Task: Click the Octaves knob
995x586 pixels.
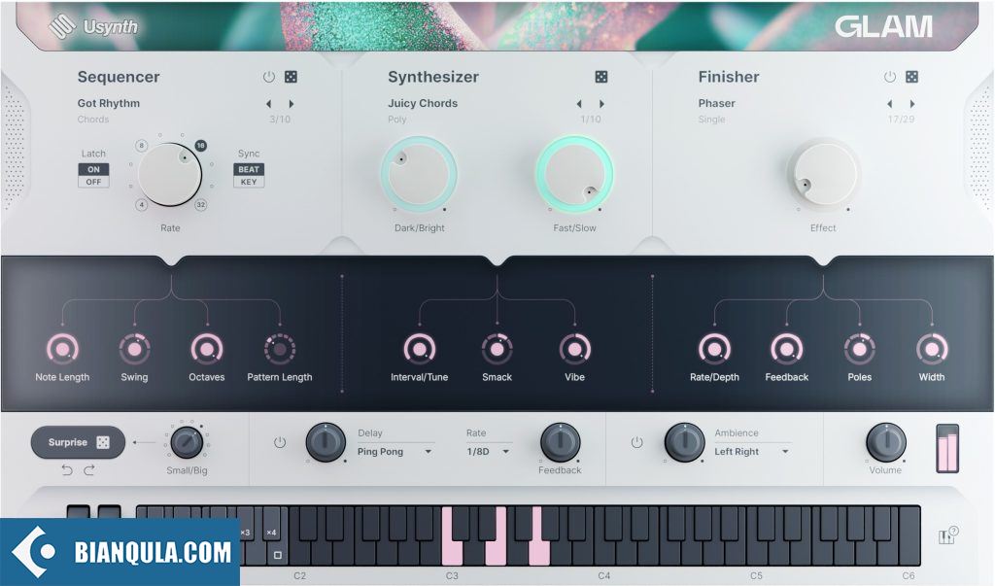Action: pyautogui.click(x=207, y=349)
